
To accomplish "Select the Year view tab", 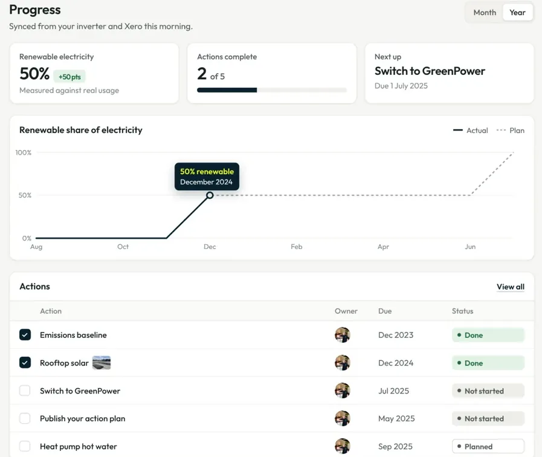I will point(517,13).
